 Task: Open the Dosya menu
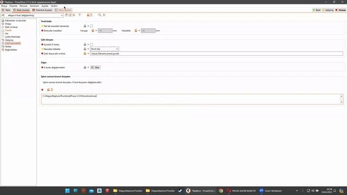point(4,6)
